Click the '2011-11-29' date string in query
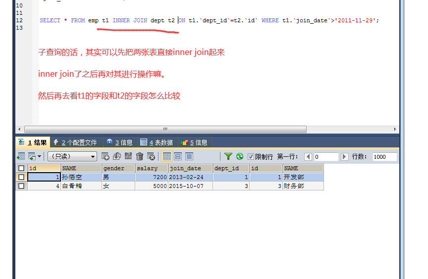The width and height of the screenshot is (428, 279). [x=355, y=20]
